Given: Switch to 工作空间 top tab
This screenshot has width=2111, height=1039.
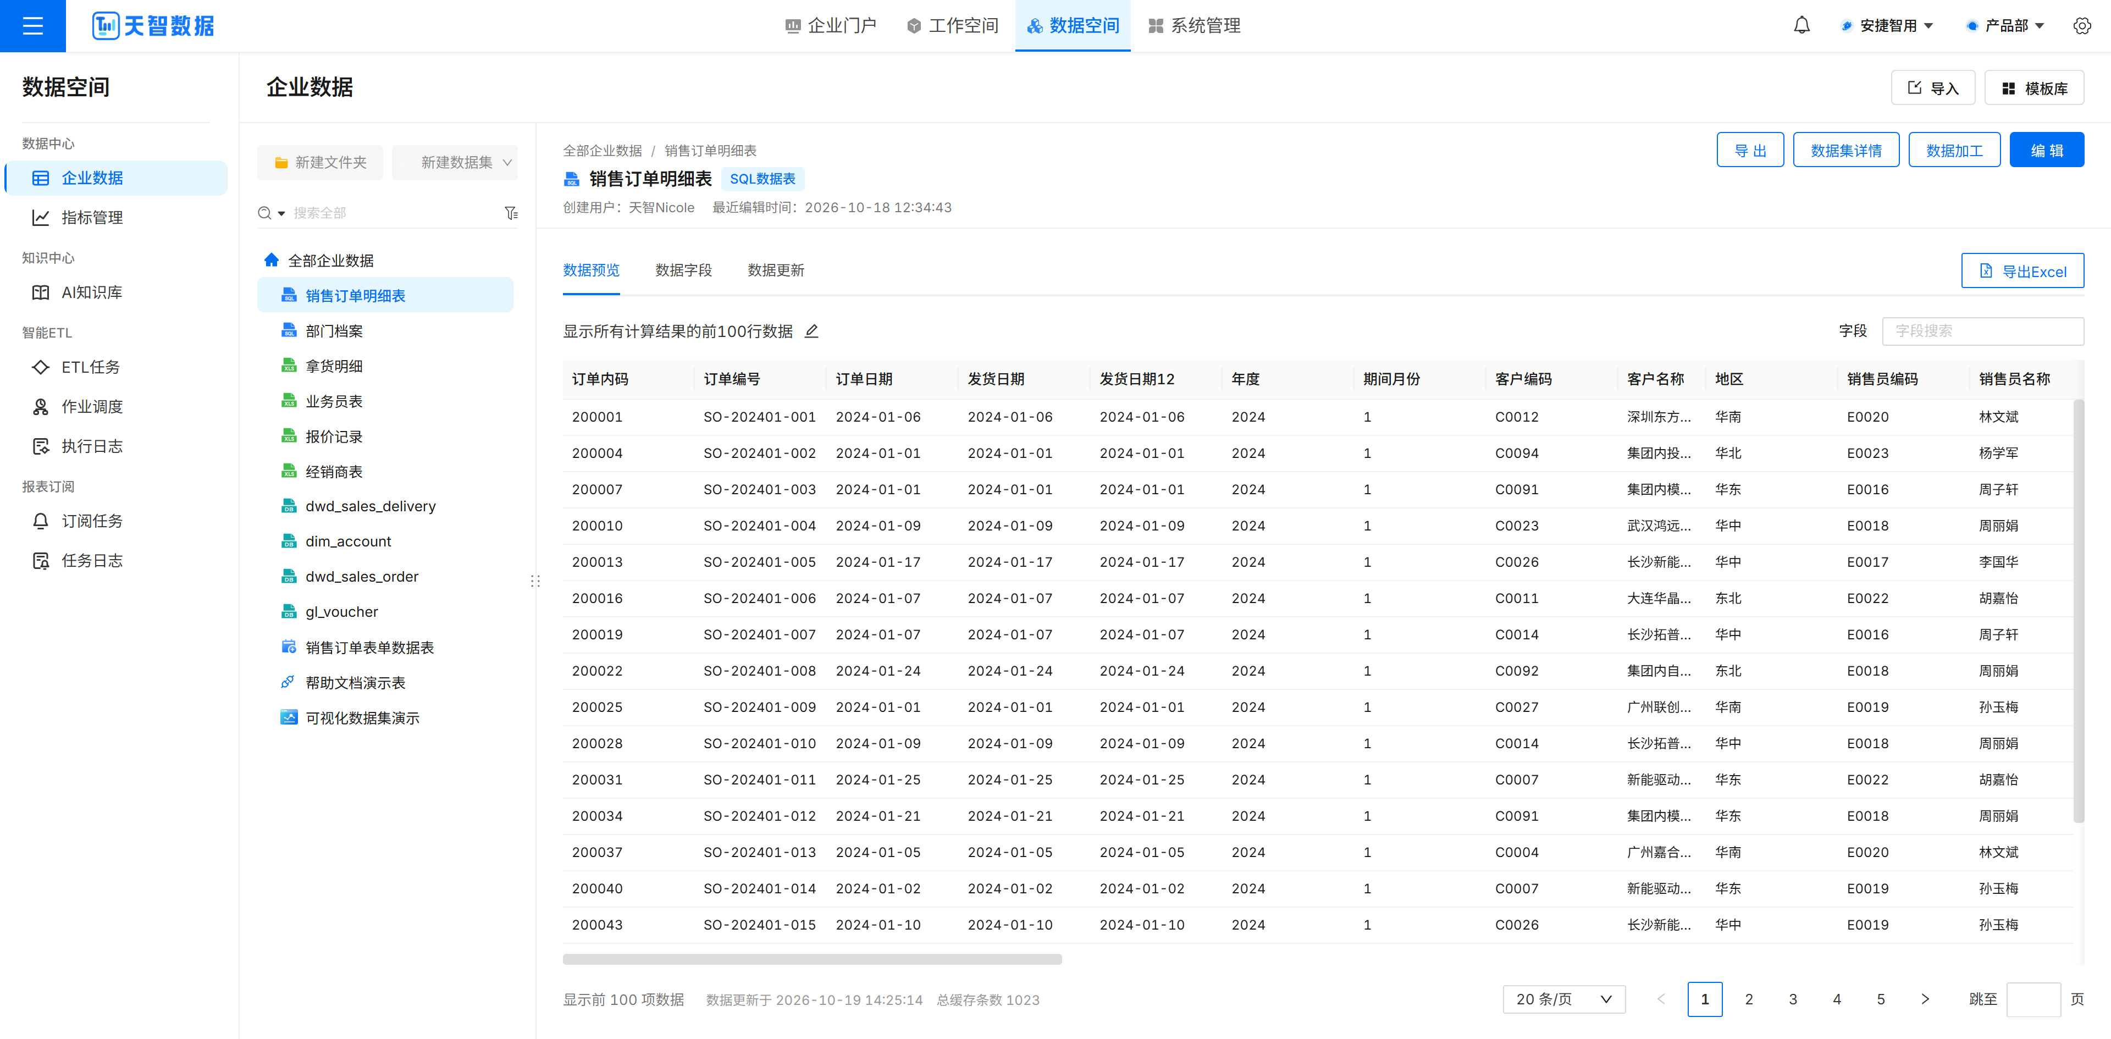Looking at the screenshot, I should 952,25.
